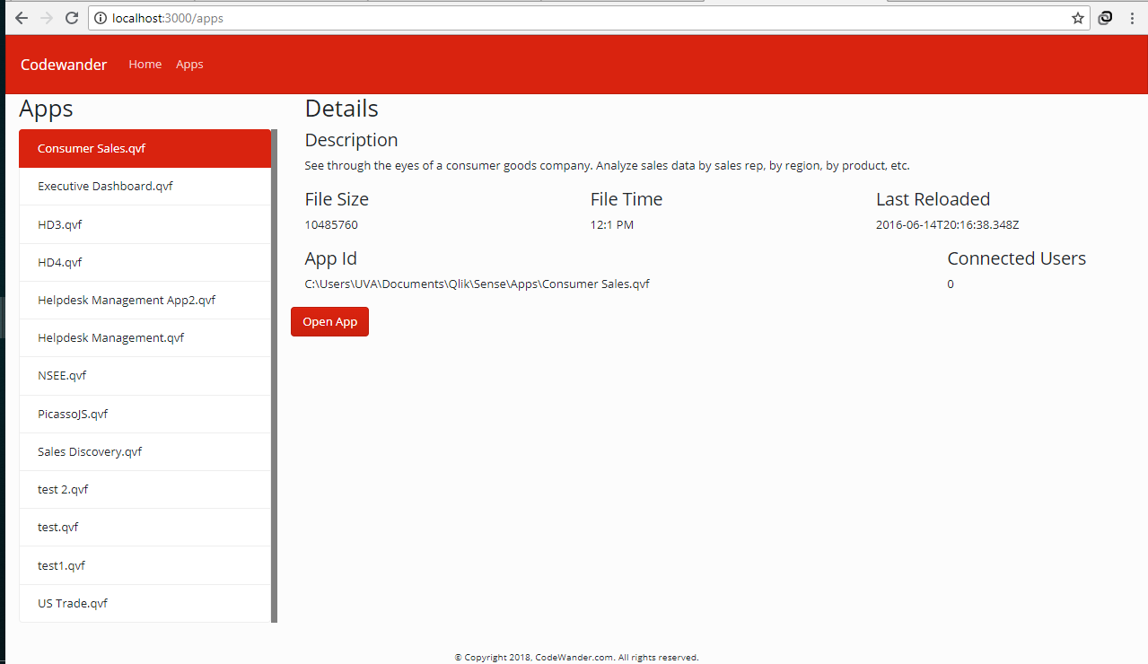1148x664 pixels.
Task: Click the browser back arrow
Action: click(22, 18)
